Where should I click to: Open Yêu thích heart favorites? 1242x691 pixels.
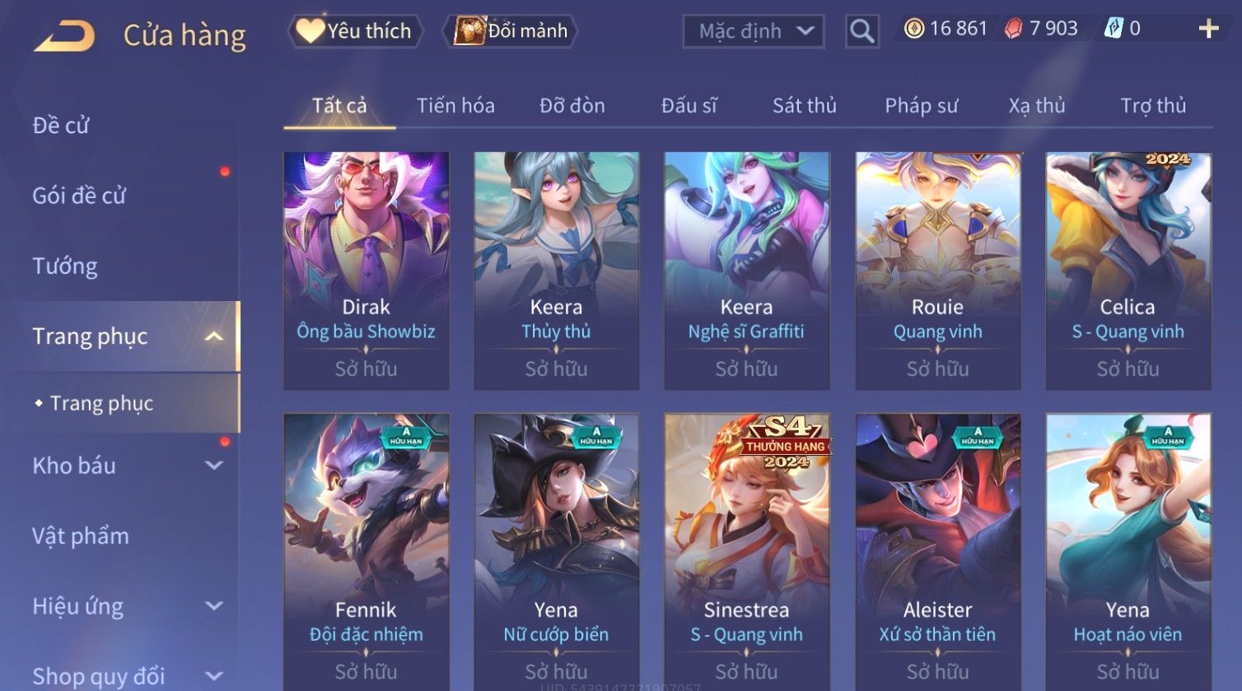[x=355, y=31]
